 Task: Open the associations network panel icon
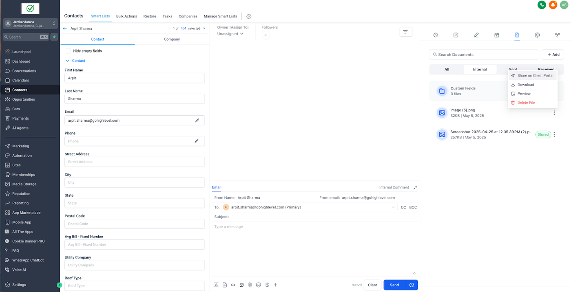[x=558, y=35]
